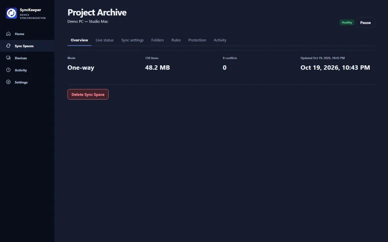The height and width of the screenshot is (242, 388).
Task: Click the Devices monitor icon in sidebar
Action: [8, 58]
